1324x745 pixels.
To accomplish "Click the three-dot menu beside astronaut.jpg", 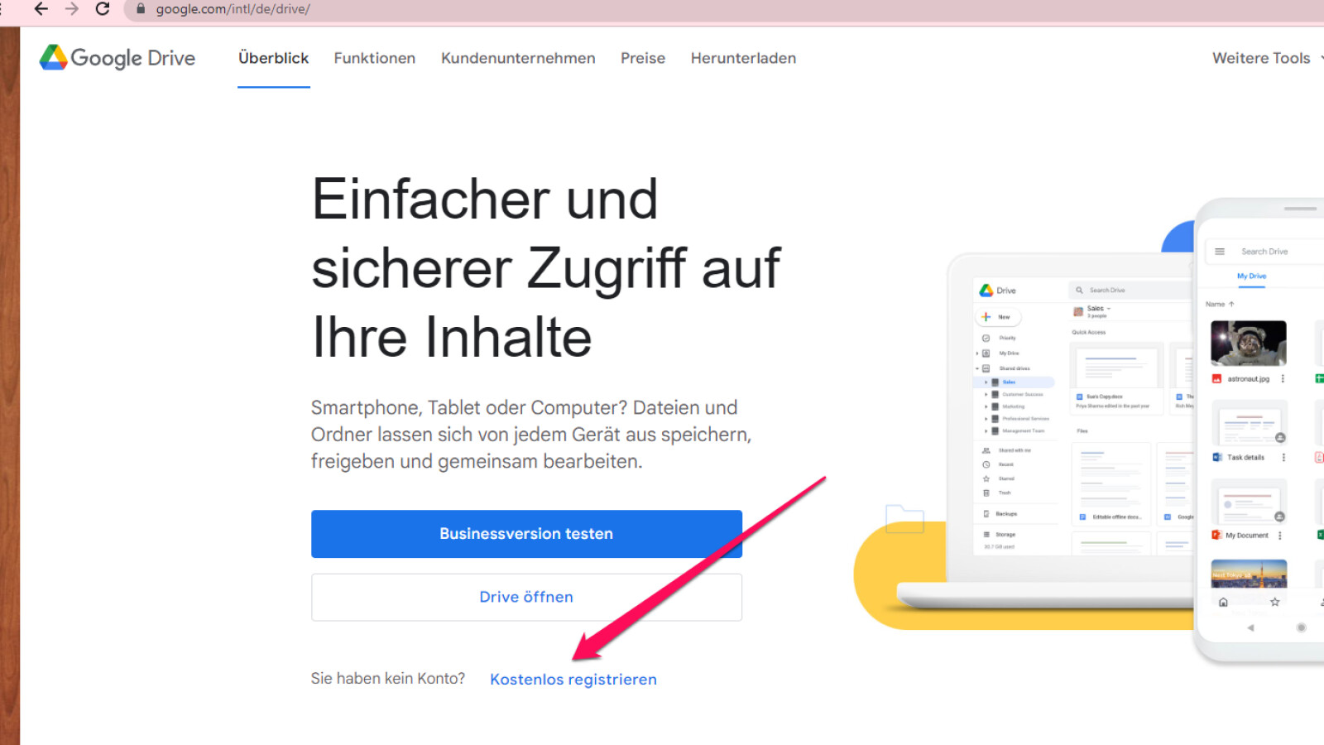I will (1283, 379).
